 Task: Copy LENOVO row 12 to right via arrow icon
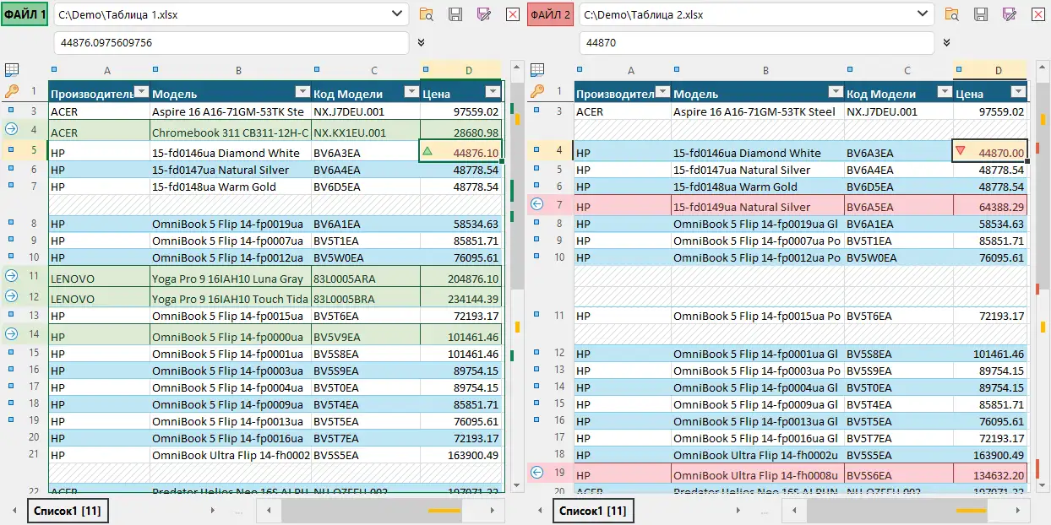click(12, 296)
